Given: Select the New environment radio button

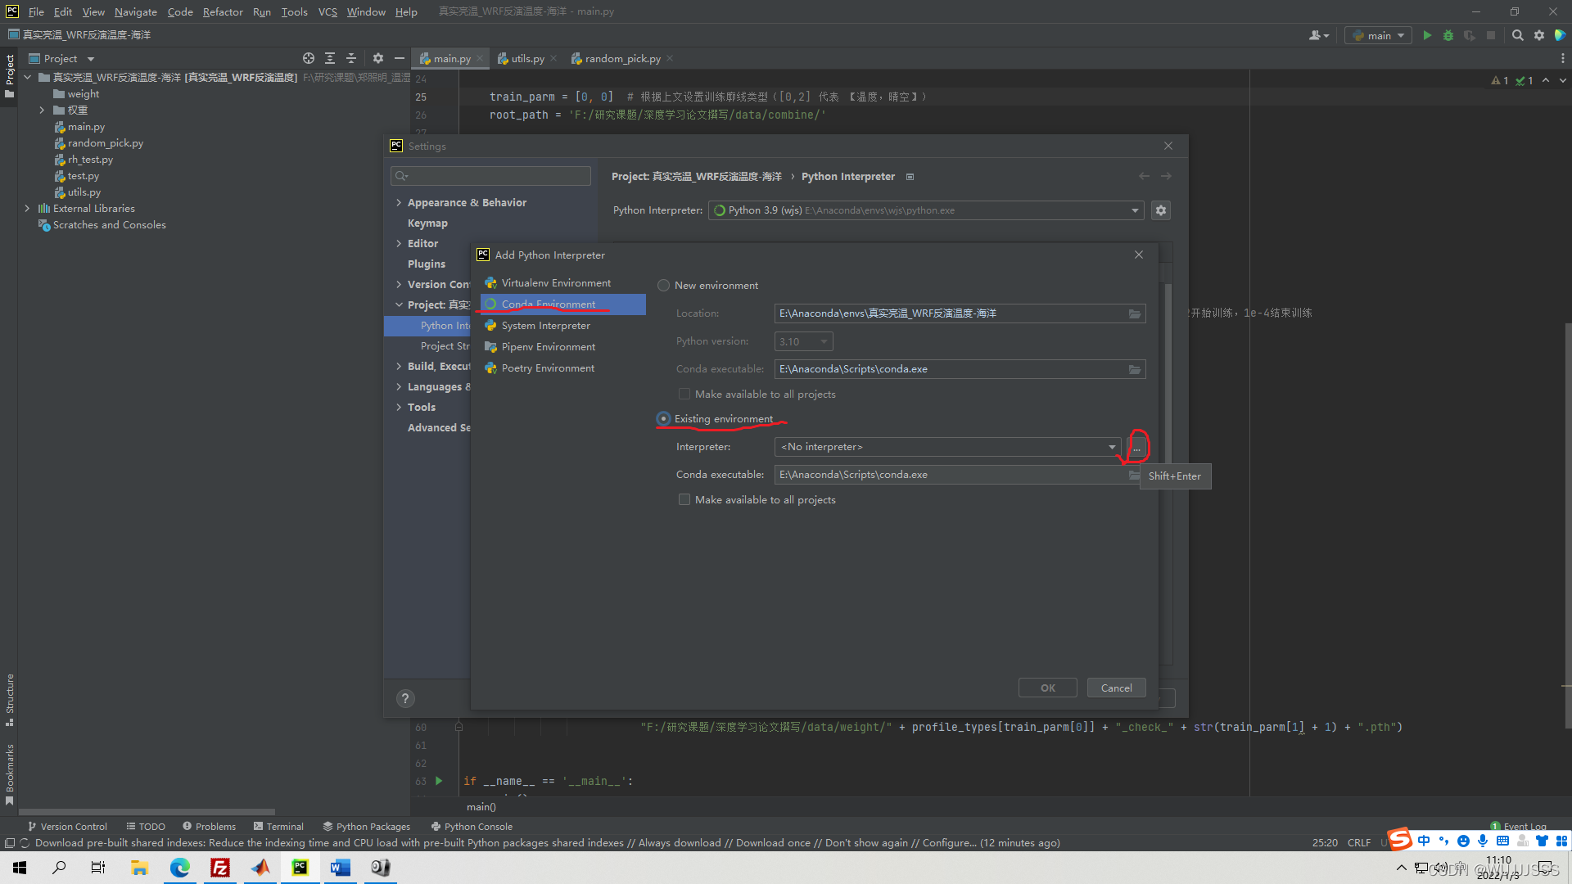Looking at the screenshot, I should (664, 285).
